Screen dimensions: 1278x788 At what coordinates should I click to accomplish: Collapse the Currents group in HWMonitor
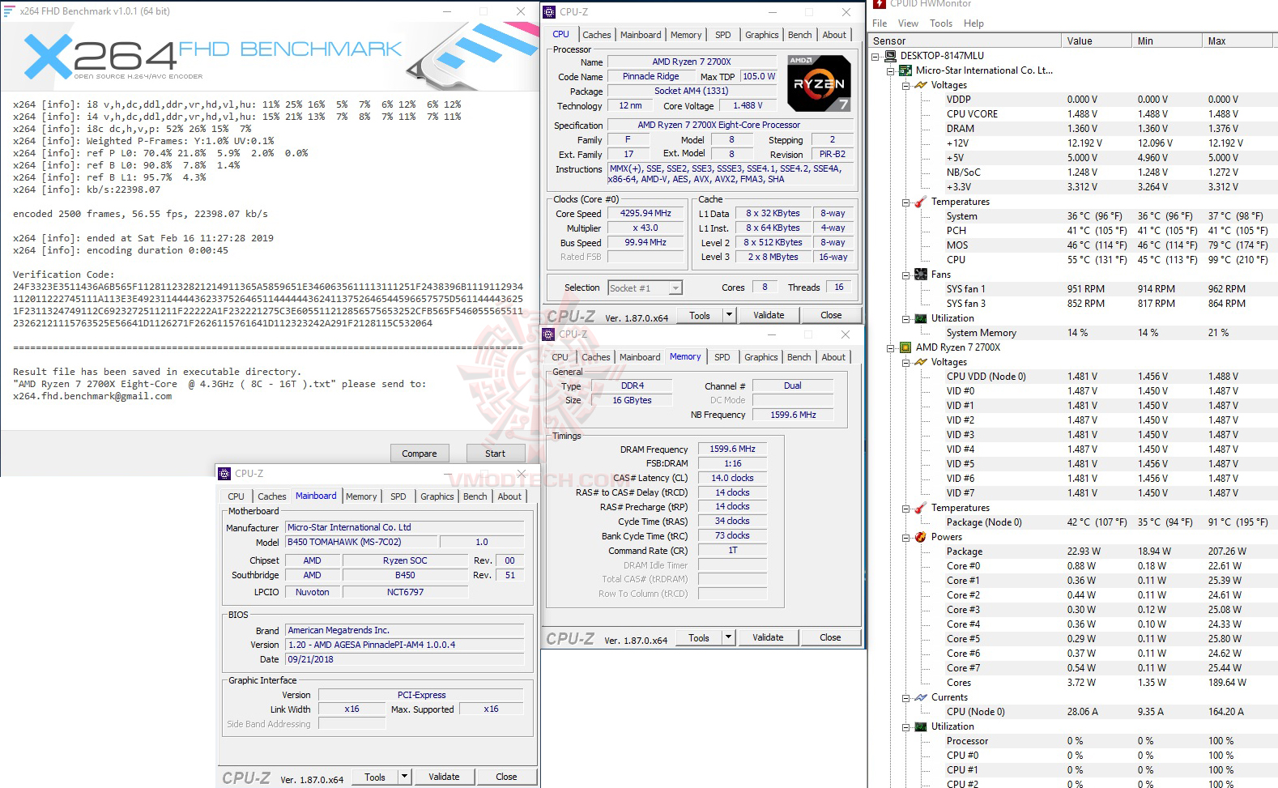[905, 698]
